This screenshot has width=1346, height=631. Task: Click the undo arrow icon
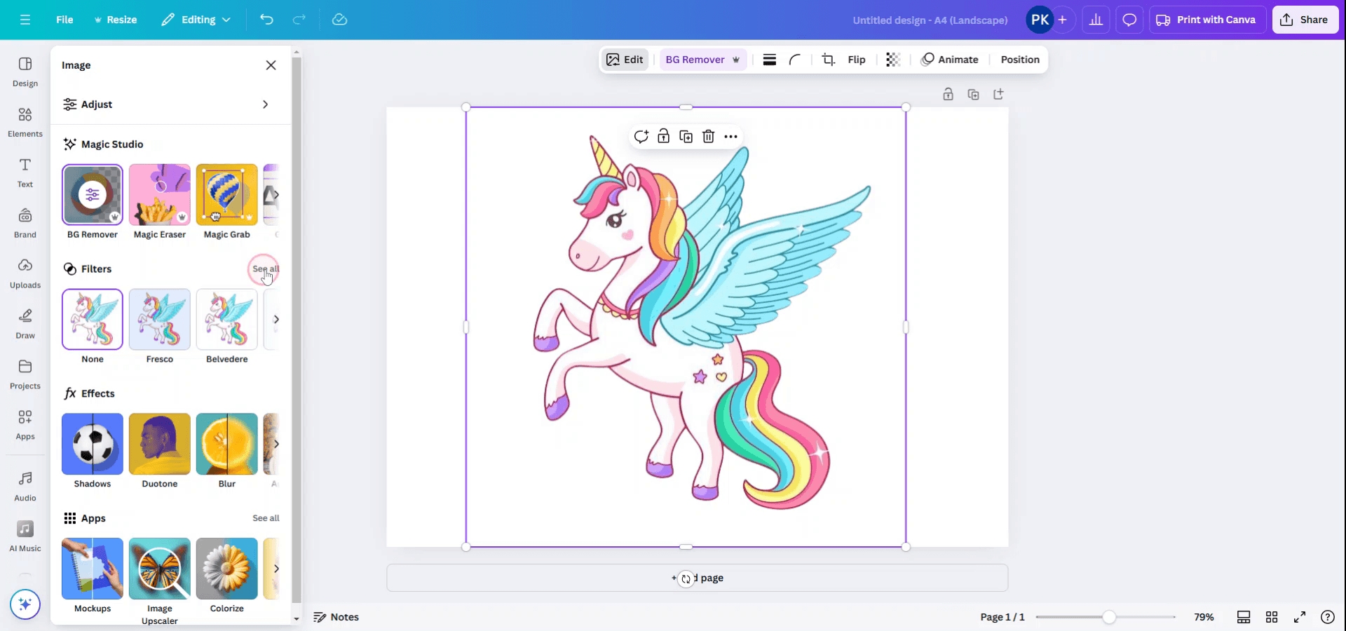click(x=266, y=20)
